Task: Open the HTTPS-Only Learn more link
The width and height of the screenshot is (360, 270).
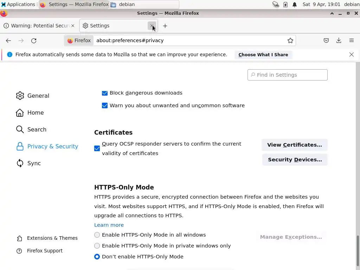Action: pos(109,225)
